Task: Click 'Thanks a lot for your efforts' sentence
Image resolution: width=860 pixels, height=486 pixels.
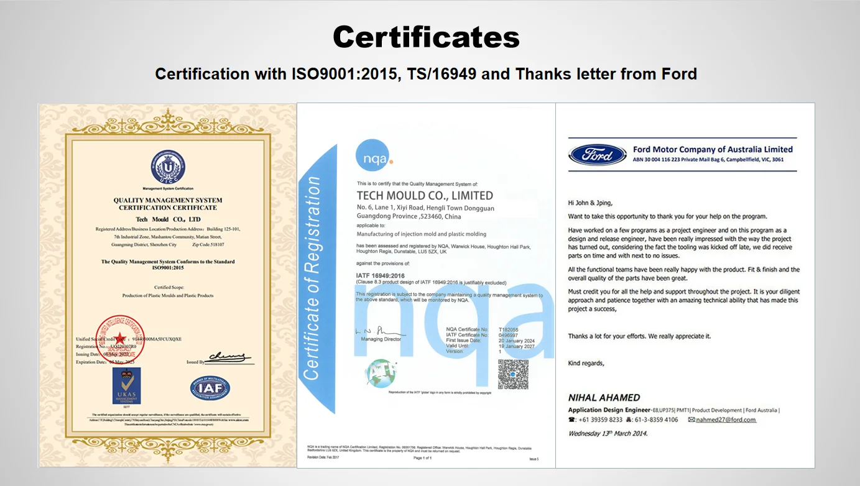Action: coord(639,336)
